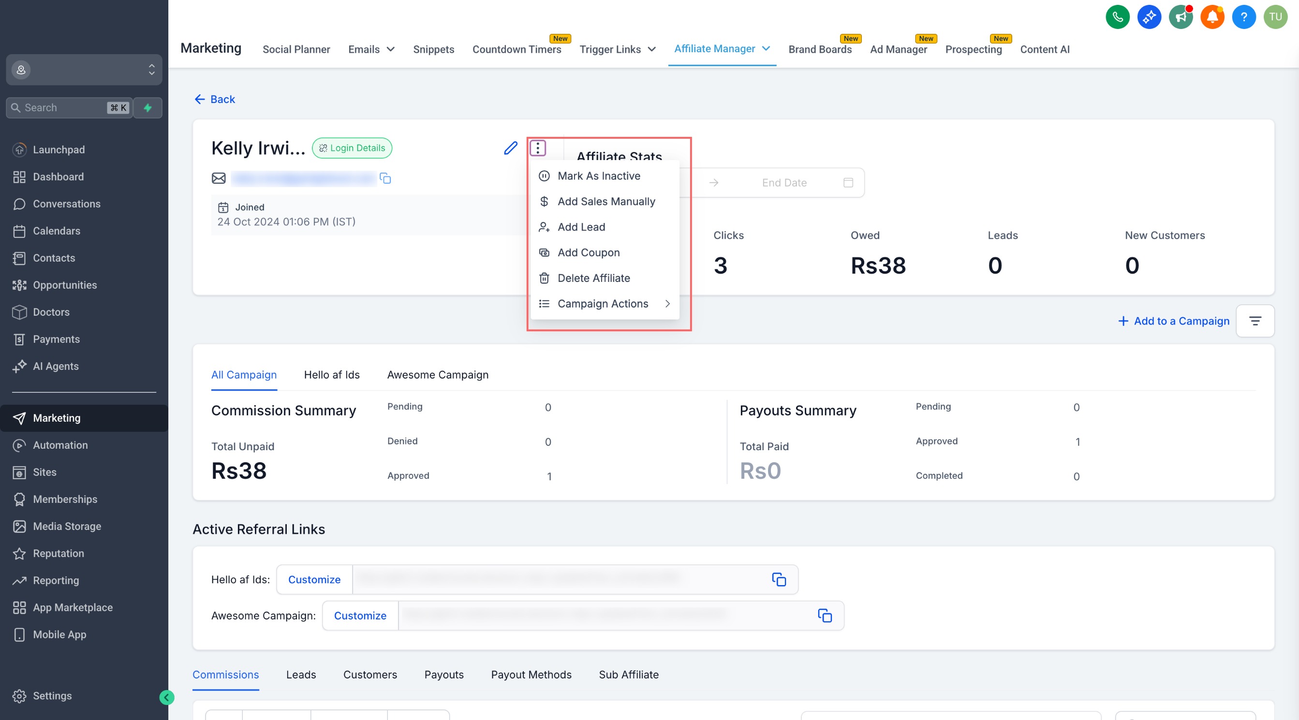Click the pencil edit affiliate icon

point(510,148)
